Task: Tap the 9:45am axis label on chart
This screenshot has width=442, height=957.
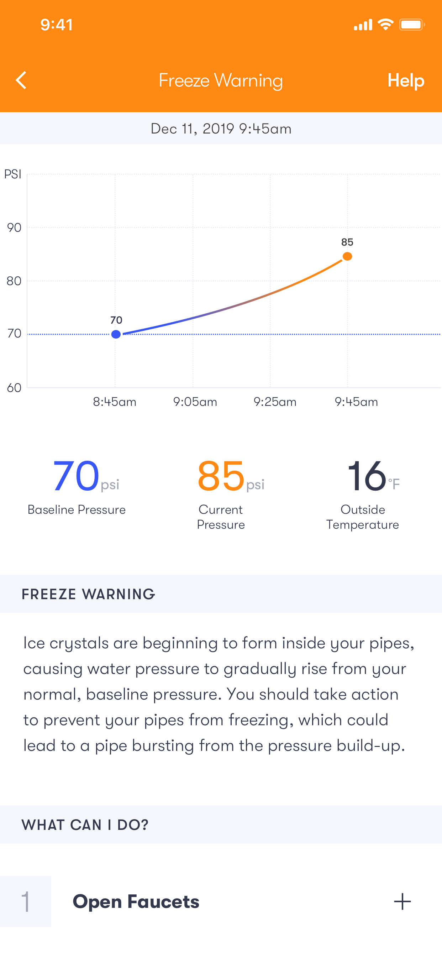Action: pos(356,402)
